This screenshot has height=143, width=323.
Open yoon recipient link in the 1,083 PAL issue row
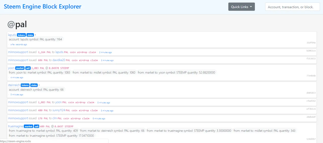pos(58,102)
